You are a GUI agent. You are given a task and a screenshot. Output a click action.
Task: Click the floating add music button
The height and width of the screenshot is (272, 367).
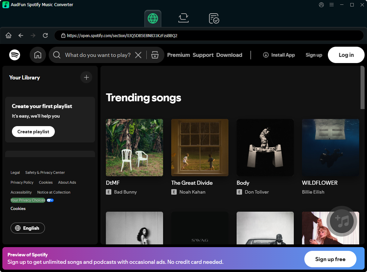pyautogui.click(x=342, y=221)
